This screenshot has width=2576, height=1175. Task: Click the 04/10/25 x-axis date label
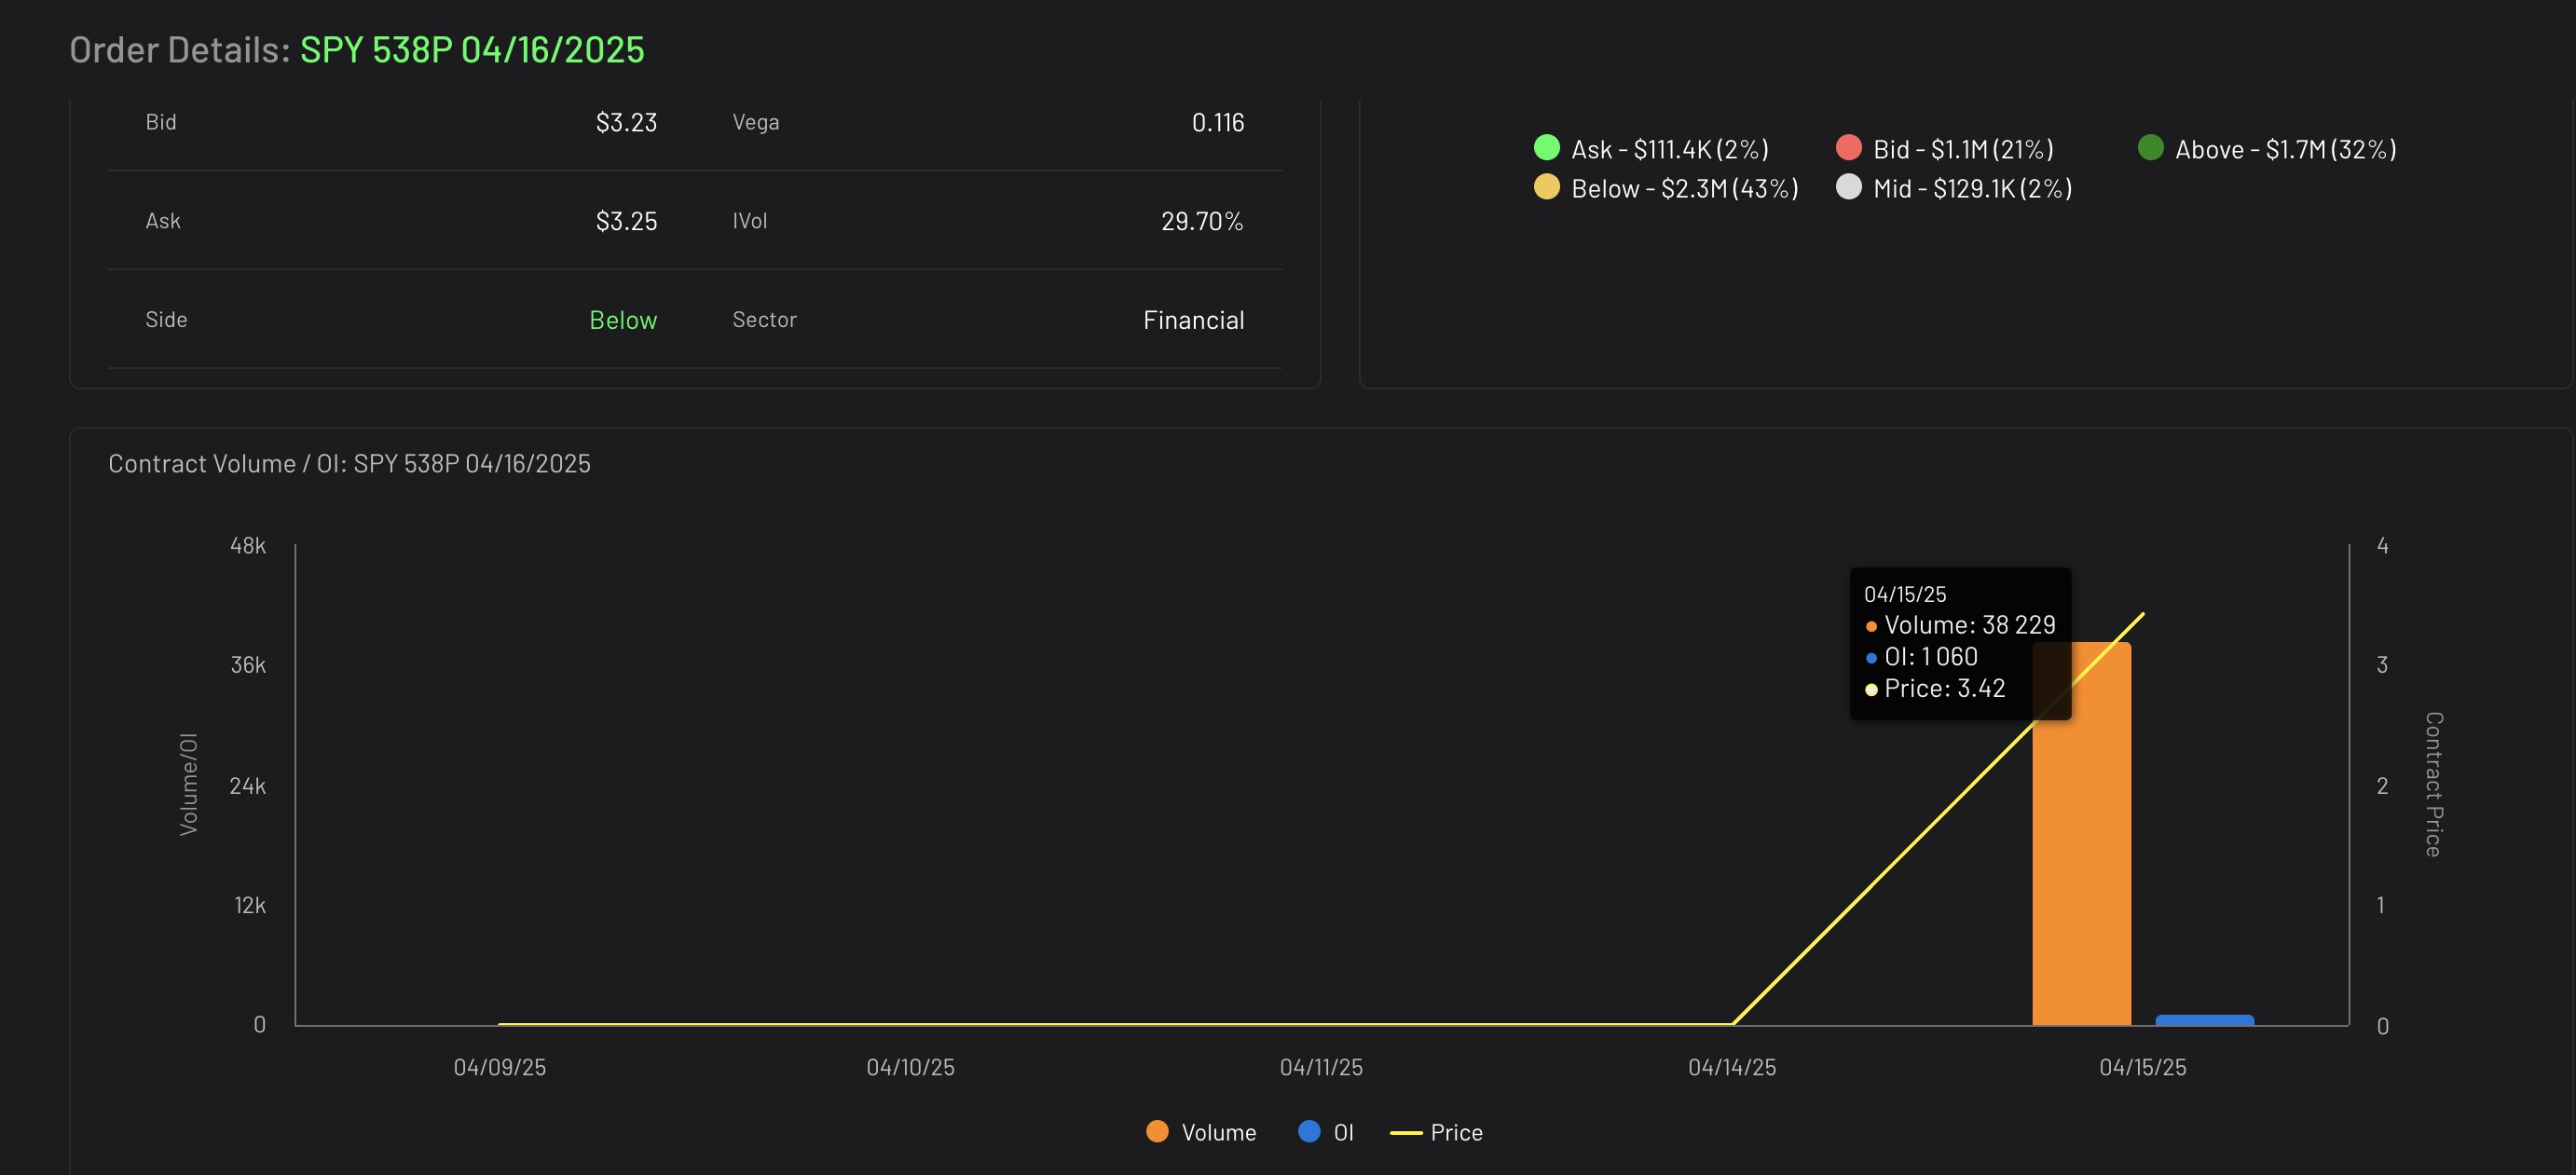pos(910,1067)
